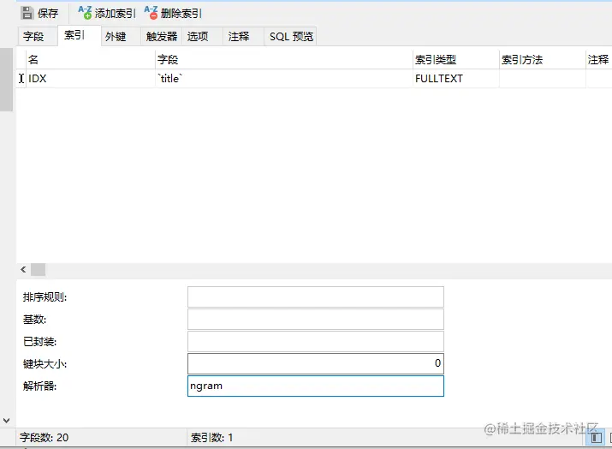The height and width of the screenshot is (449, 612).
Task: Click the 删除索引 button label
Action: click(181, 14)
